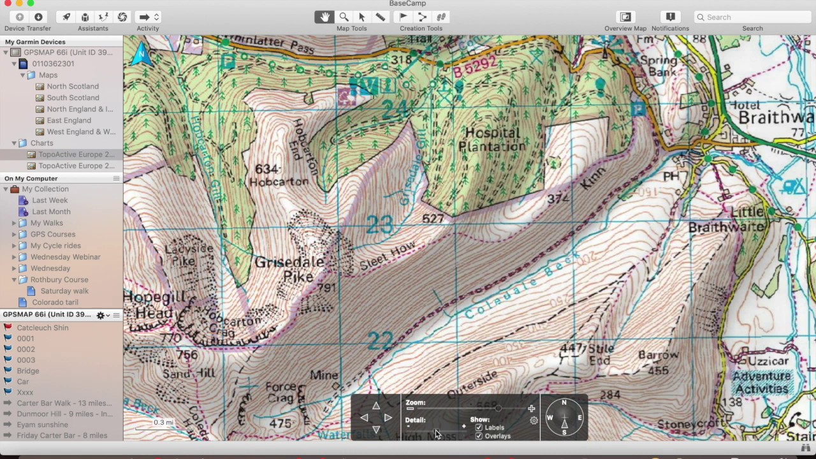816x459 pixels.
Task: Select the Route creation tool
Action: tap(421, 17)
